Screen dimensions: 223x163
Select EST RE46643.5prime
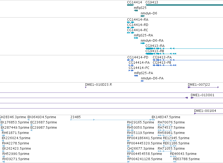[x=183, y=154]
